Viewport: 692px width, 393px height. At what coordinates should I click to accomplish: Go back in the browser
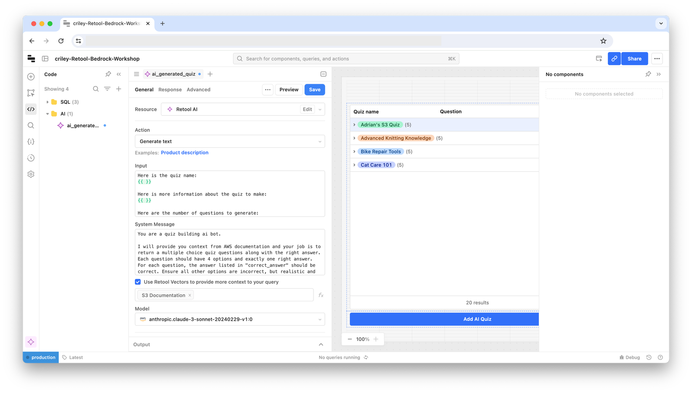click(x=32, y=41)
